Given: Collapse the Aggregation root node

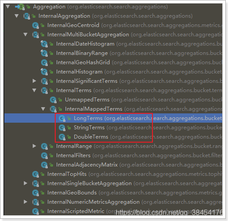Looking at the screenshot, I should (x=8, y=7).
